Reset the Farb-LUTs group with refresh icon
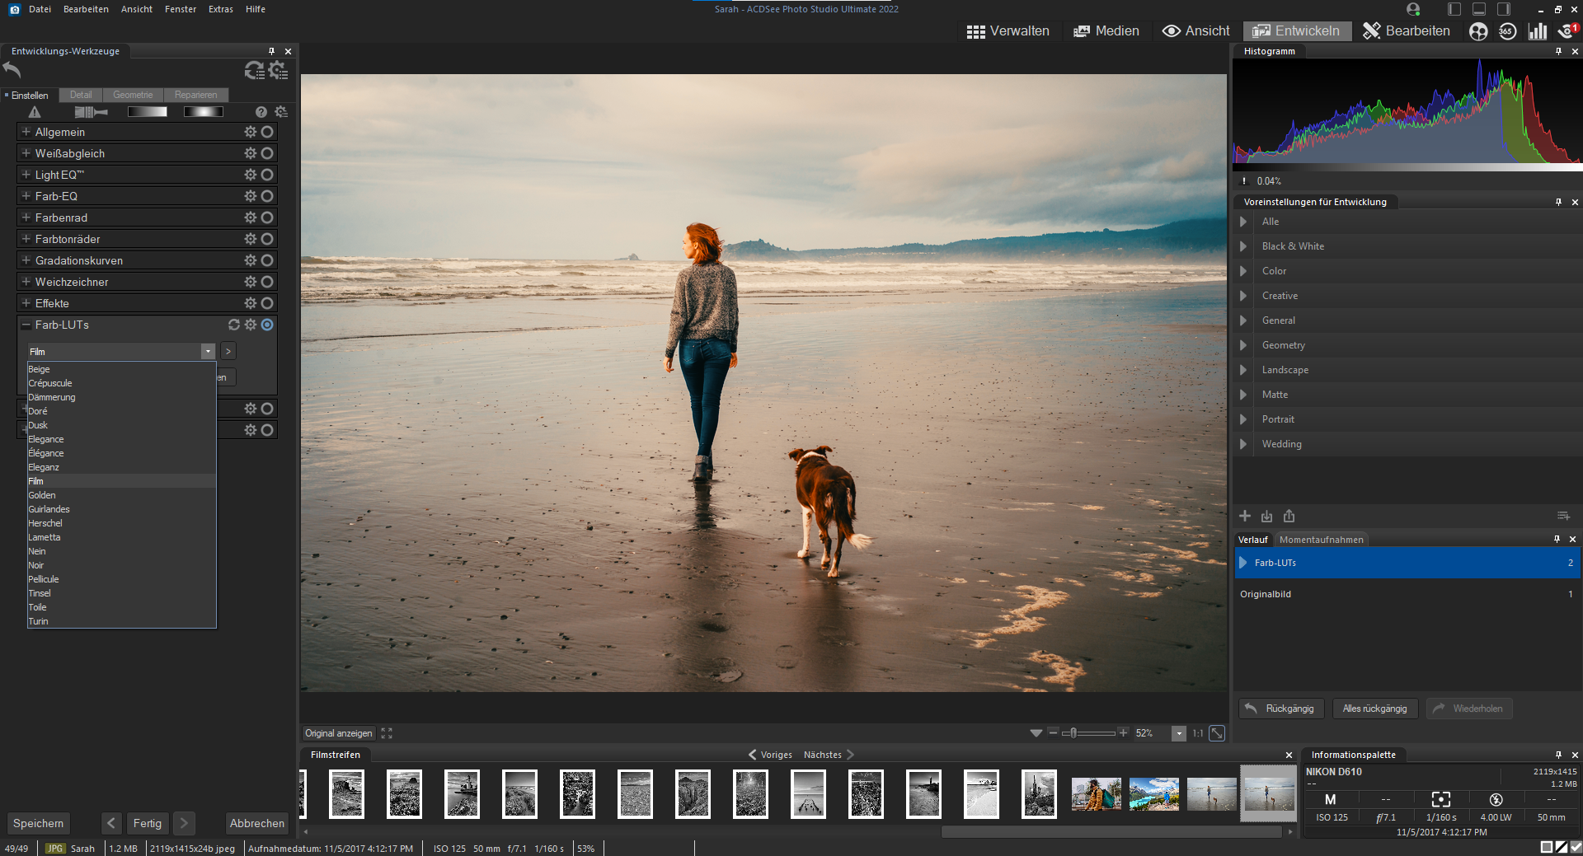1583x856 pixels. click(234, 325)
